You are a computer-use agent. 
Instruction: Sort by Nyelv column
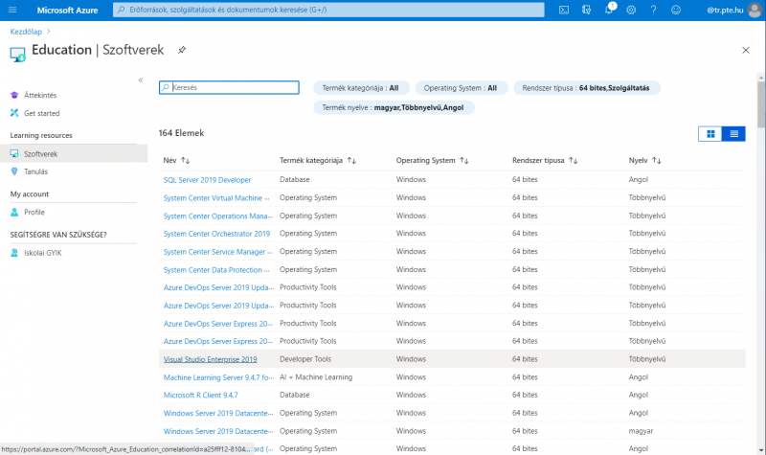(x=644, y=160)
